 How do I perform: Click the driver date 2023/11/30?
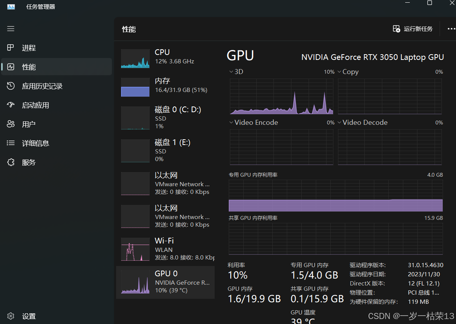tap(424, 274)
